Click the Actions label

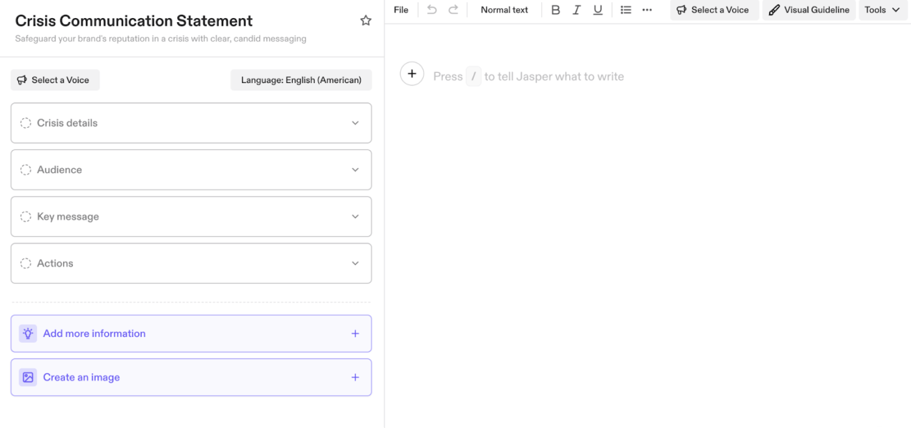55,263
